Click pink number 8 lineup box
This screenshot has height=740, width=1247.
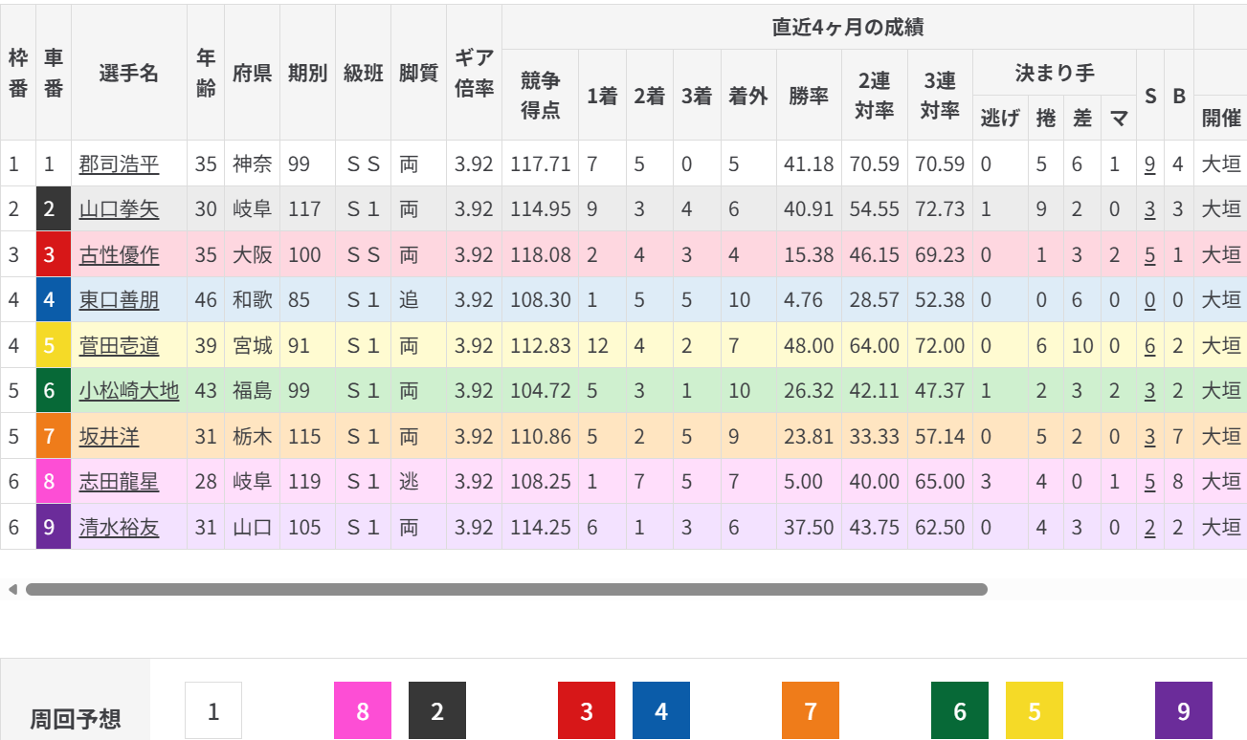click(x=363, y=710)
